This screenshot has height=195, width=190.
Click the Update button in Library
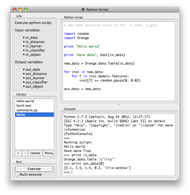pyautogui.click(x=35, y=153)
